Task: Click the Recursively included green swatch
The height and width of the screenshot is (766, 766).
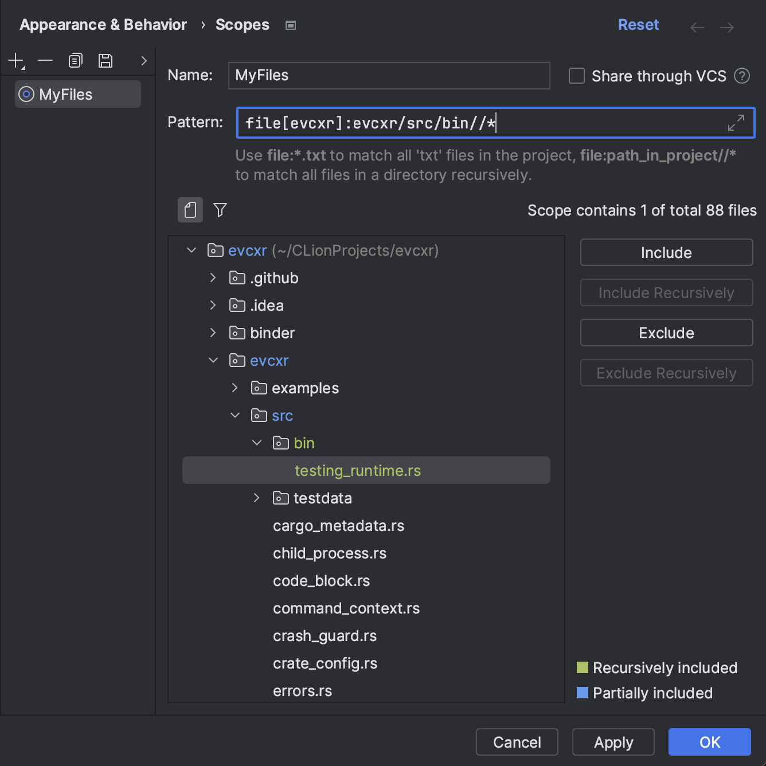Action: [582, 667]
